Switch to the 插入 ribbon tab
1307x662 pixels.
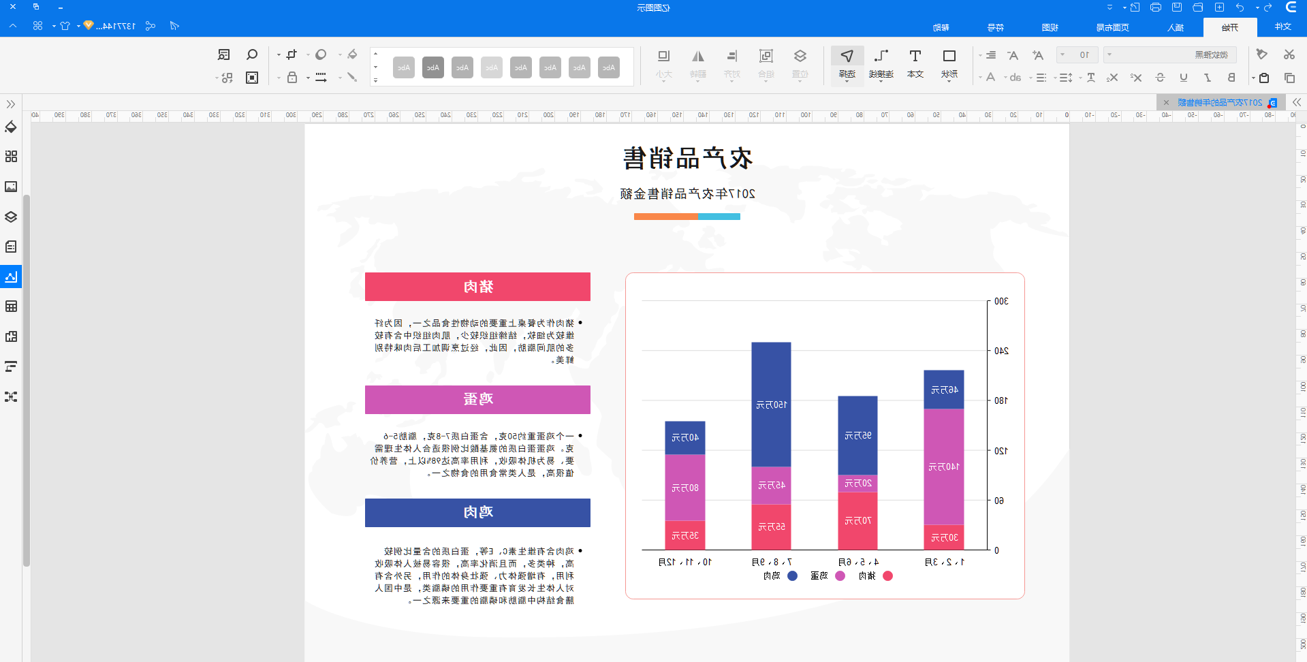pos(1176,27)
